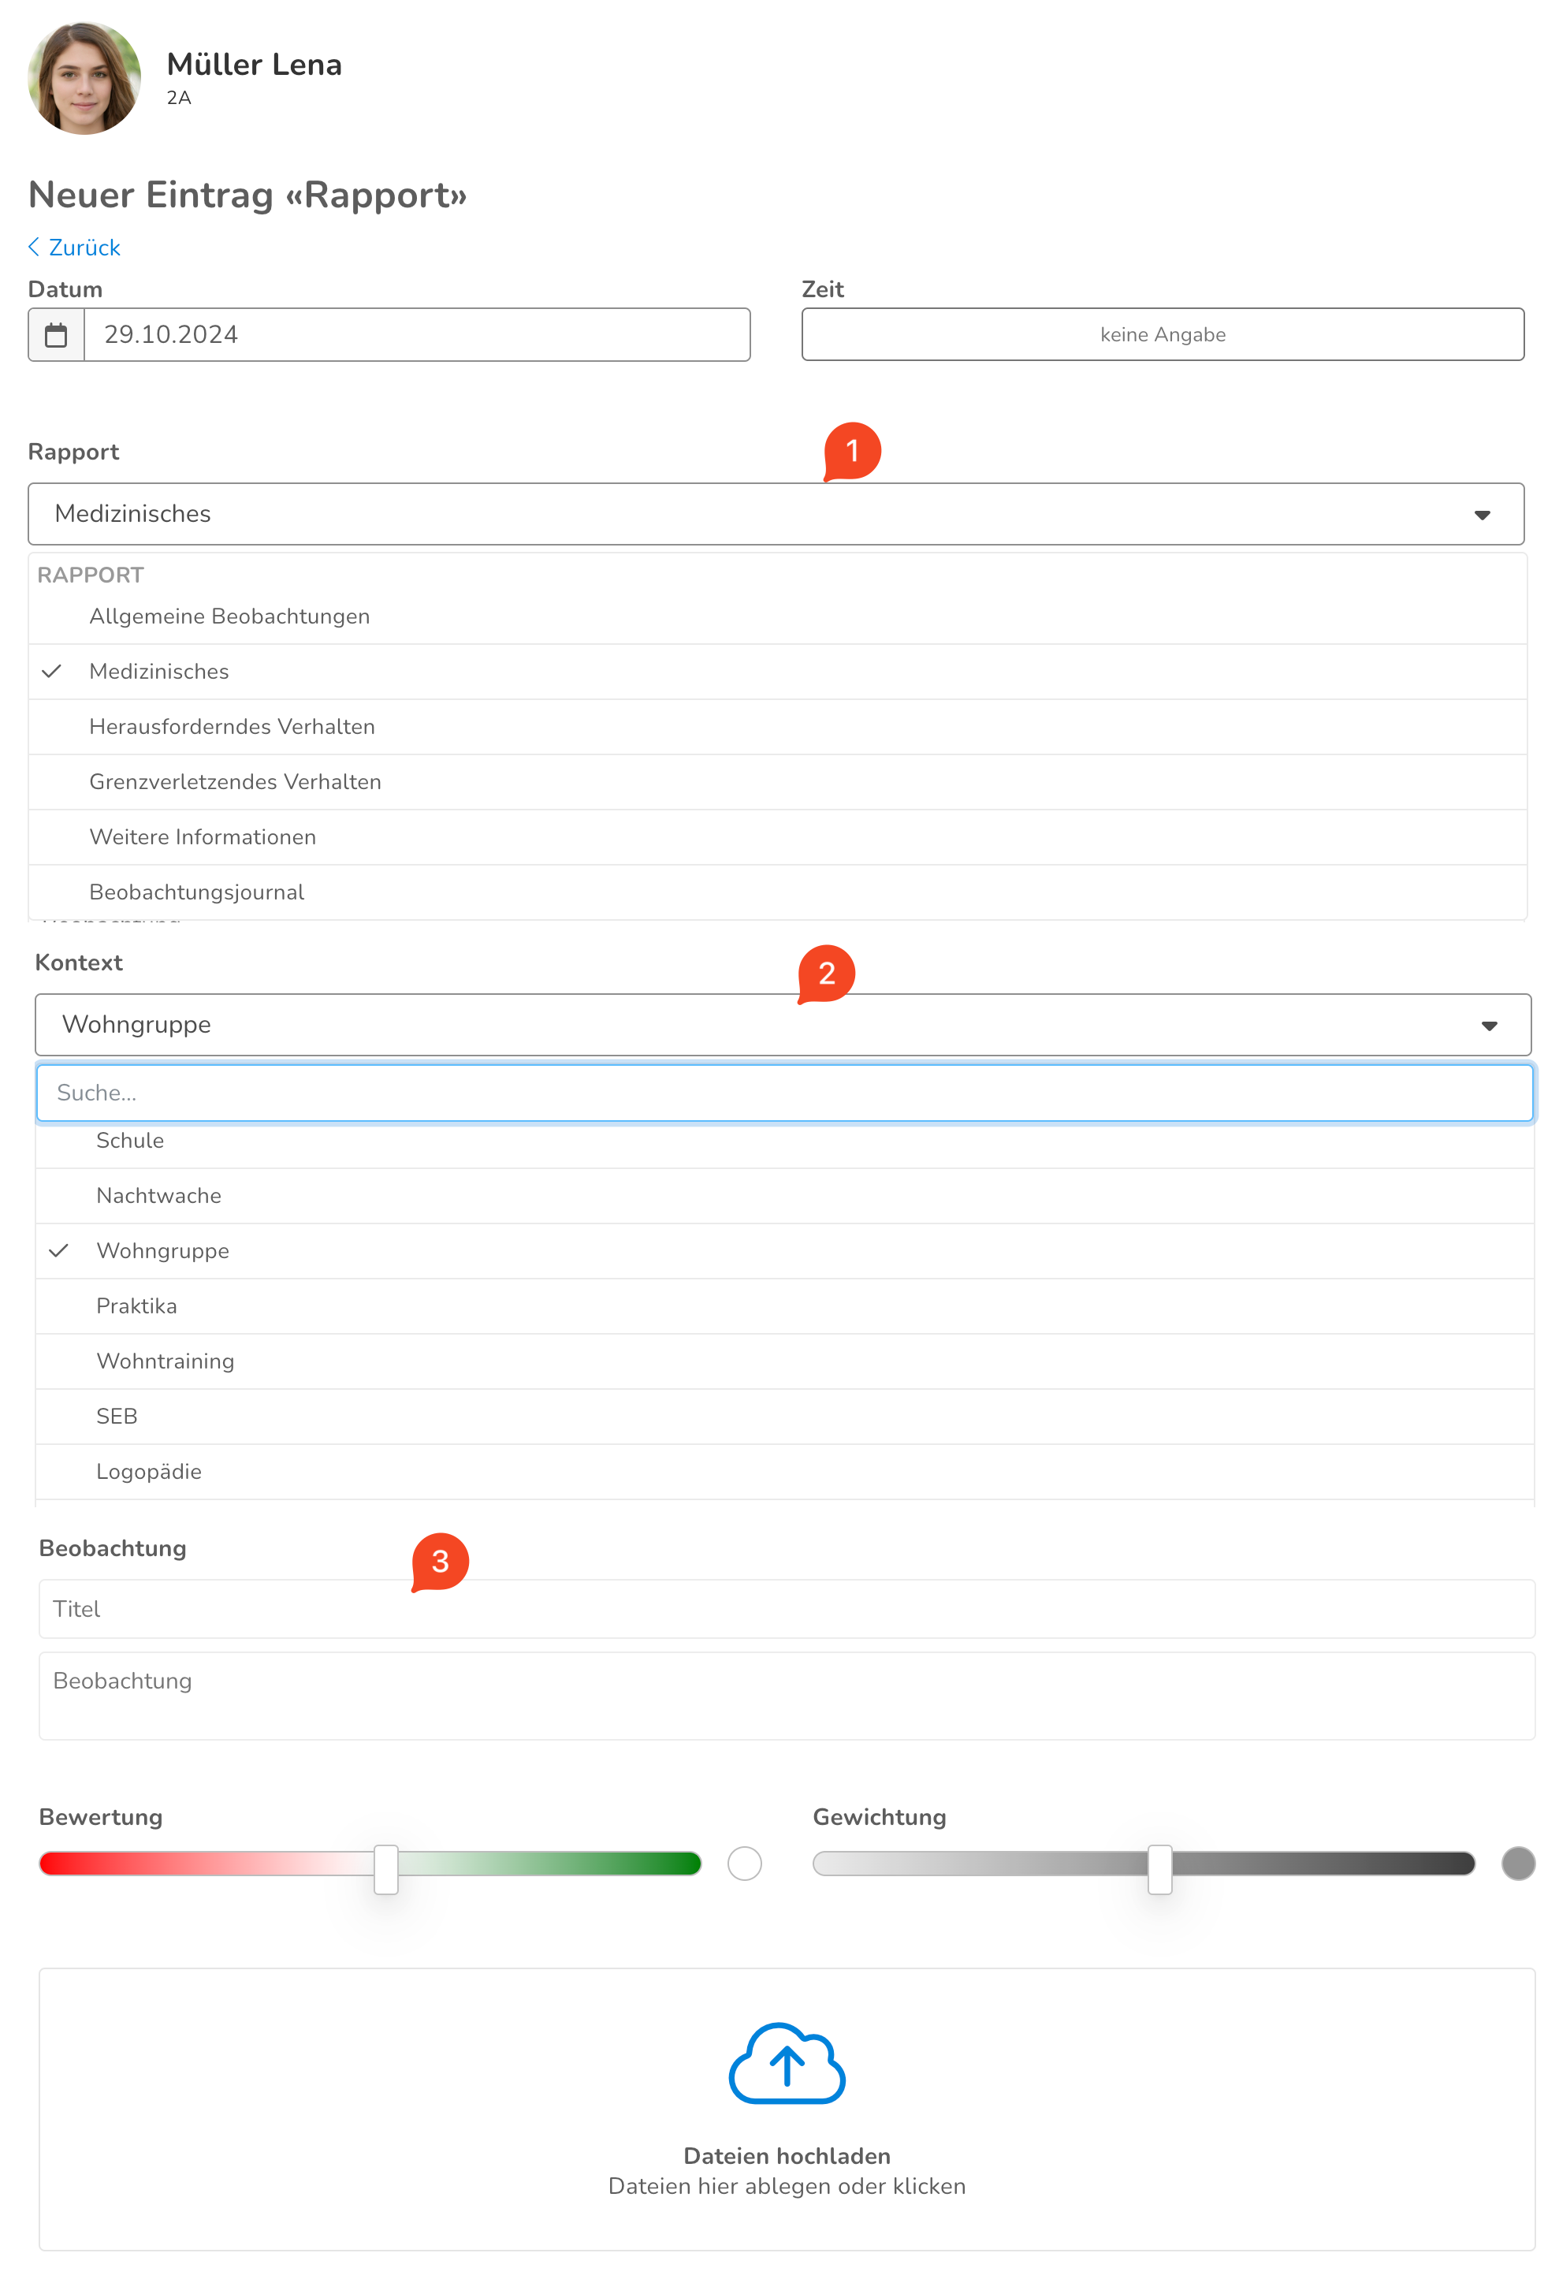Open the Kontext dropdown arrow

1487,1026
